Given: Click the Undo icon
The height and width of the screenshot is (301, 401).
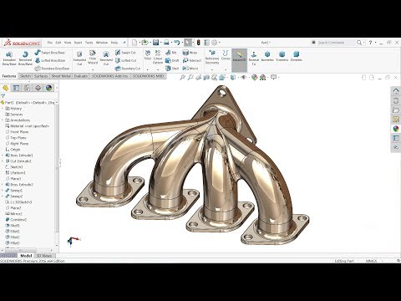Looking at the screenshot, I should [176, 43].
